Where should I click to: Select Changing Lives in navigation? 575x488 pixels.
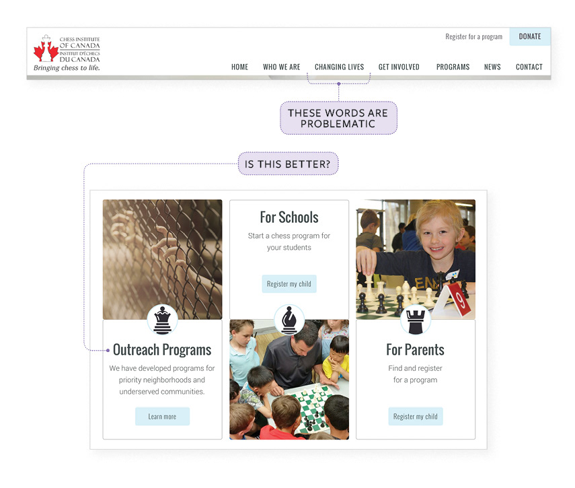coord(339,67)
